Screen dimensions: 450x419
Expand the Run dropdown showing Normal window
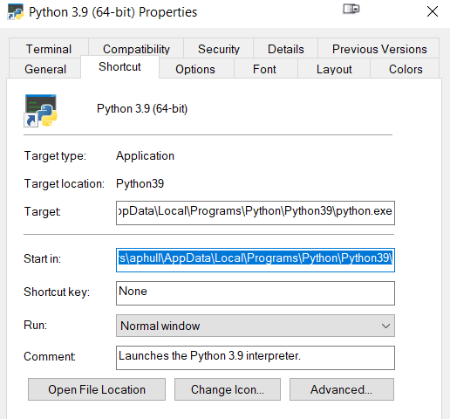coord(256,326)
